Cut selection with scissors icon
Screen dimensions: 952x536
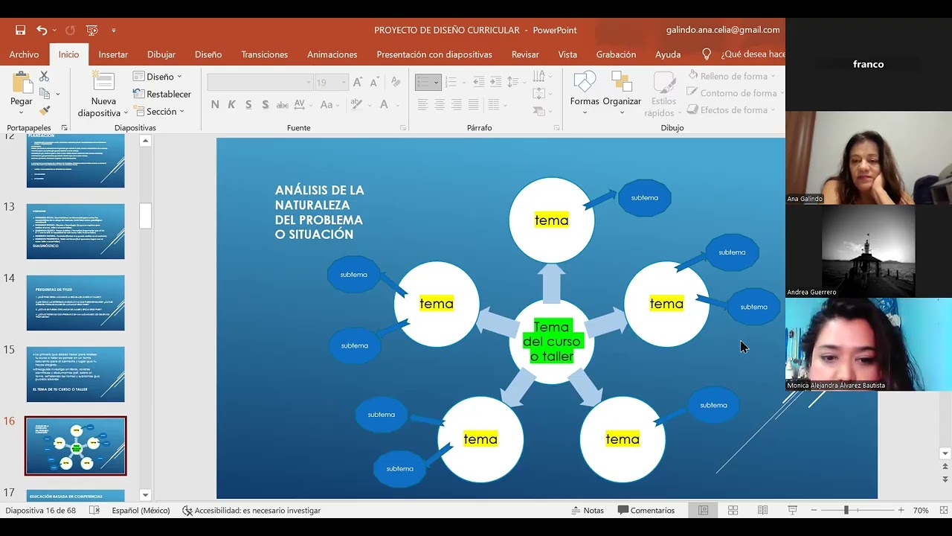pos(44,76)
